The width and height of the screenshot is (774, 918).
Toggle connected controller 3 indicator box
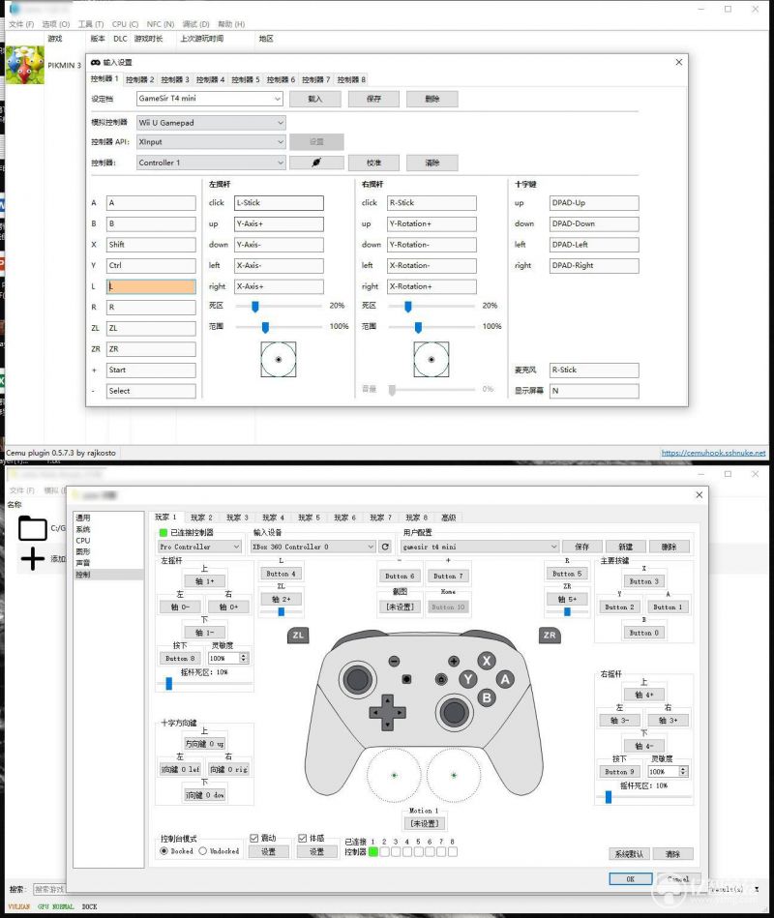click(396, 852)
